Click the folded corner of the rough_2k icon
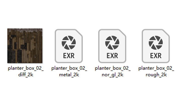181x101 pixels. click(166, 32)
